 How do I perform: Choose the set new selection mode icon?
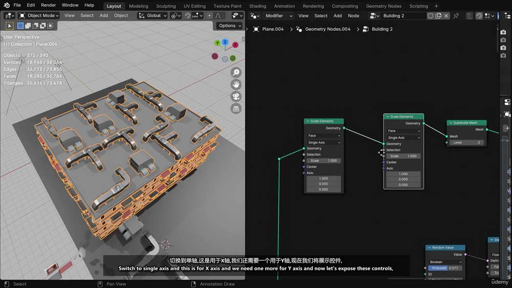click(20, 26)
